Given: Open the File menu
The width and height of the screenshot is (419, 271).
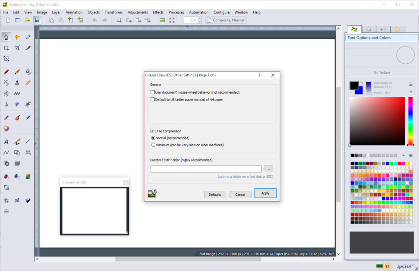Looking at the screenshot, I should point(5,12).
